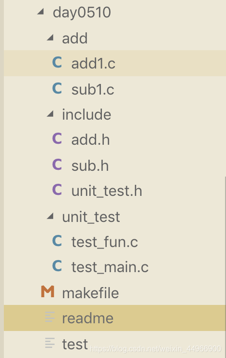Click the purple C icon of unit_test.h
The height and width of the screenshot is (358, 226).
pyautogui.click(x=57, y=190)
